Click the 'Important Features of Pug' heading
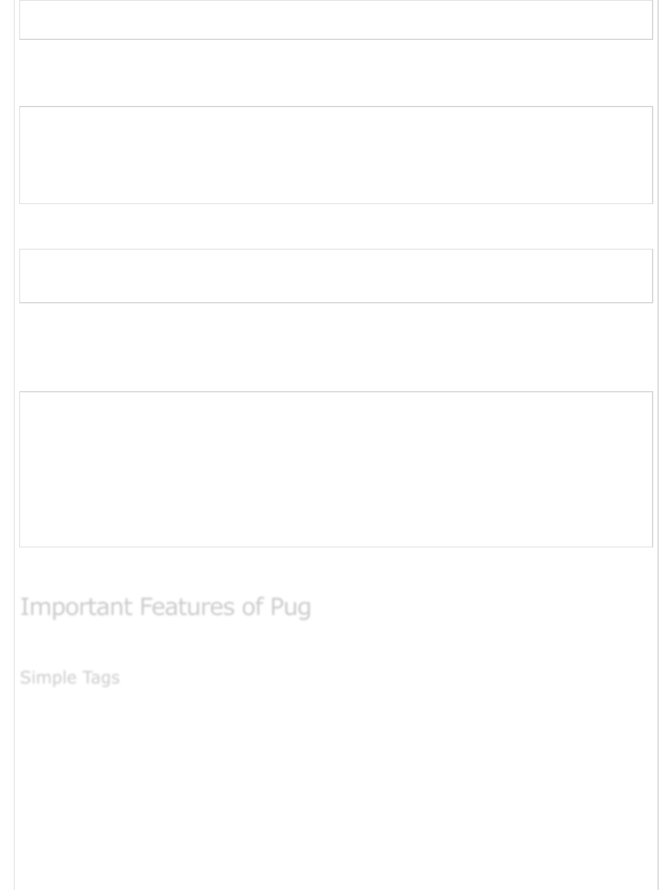The width and height of the screenshot is (672, 890). click(165, 607)
